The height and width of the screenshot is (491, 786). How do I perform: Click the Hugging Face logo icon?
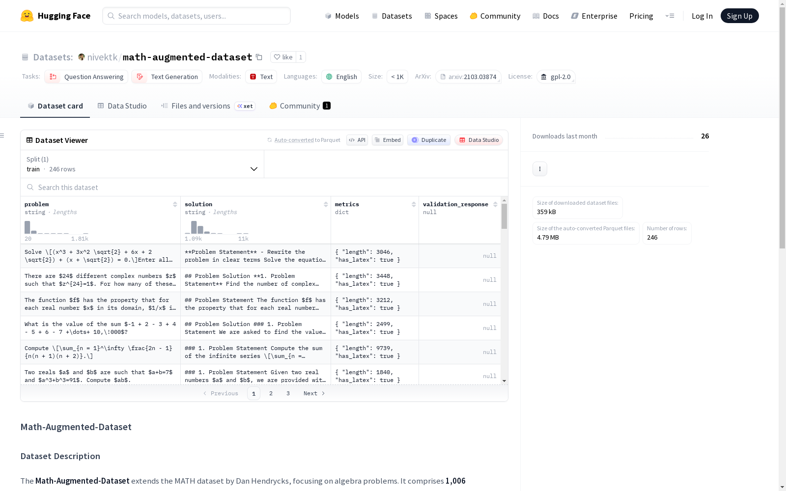click(x=27, y=16)
